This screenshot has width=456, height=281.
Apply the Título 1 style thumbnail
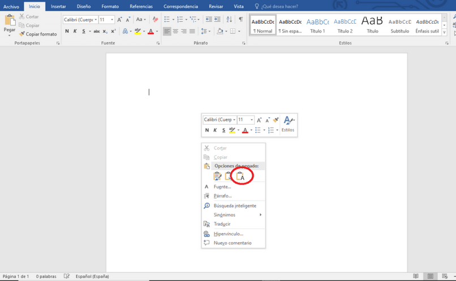pos(317,25)
